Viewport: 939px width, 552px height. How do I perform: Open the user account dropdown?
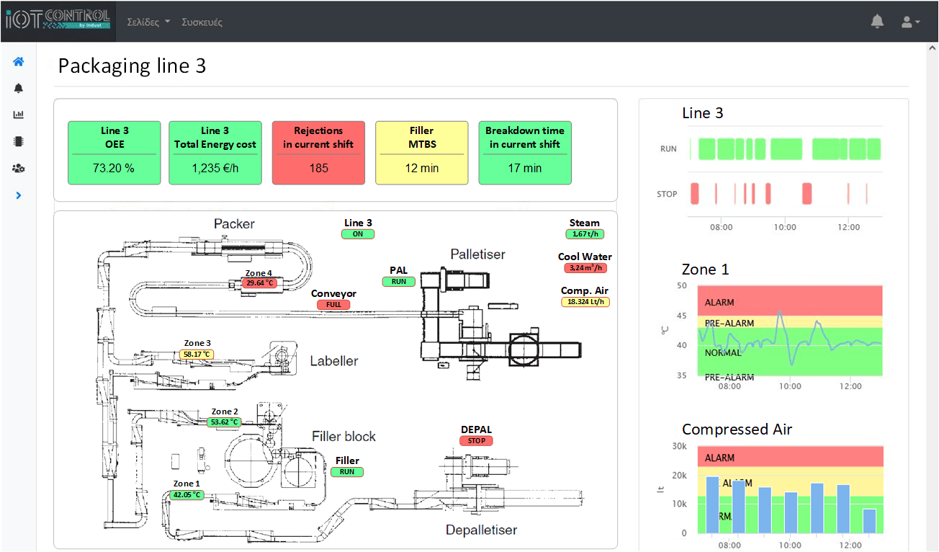tap(911, 22)
